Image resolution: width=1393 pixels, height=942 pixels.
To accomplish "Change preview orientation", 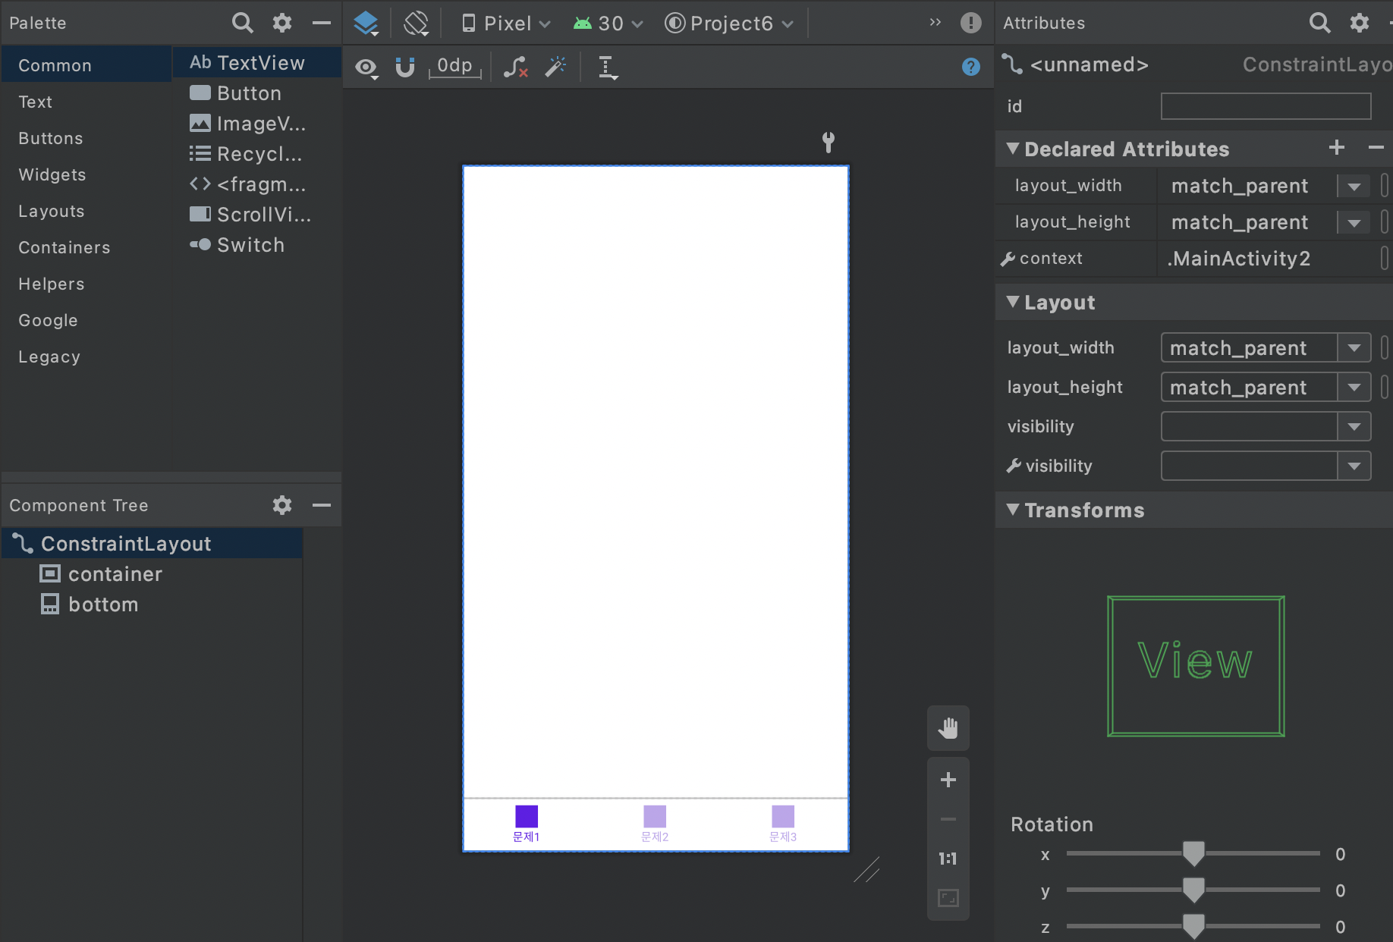I will [417, 24].
